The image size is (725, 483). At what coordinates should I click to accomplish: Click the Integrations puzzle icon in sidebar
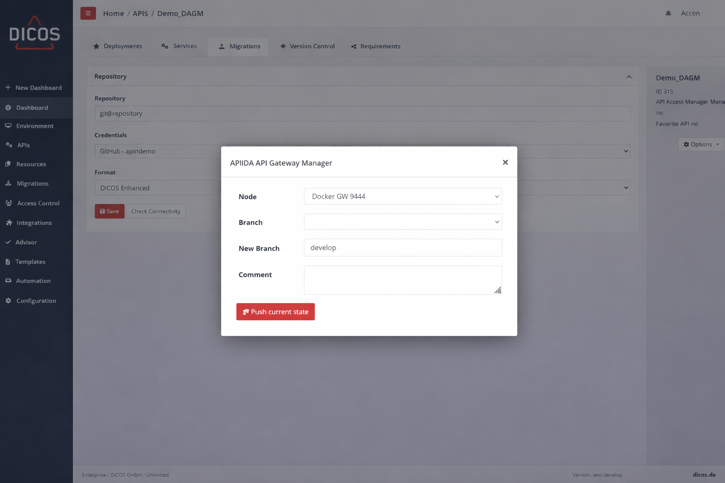click(x=8, y=223)
